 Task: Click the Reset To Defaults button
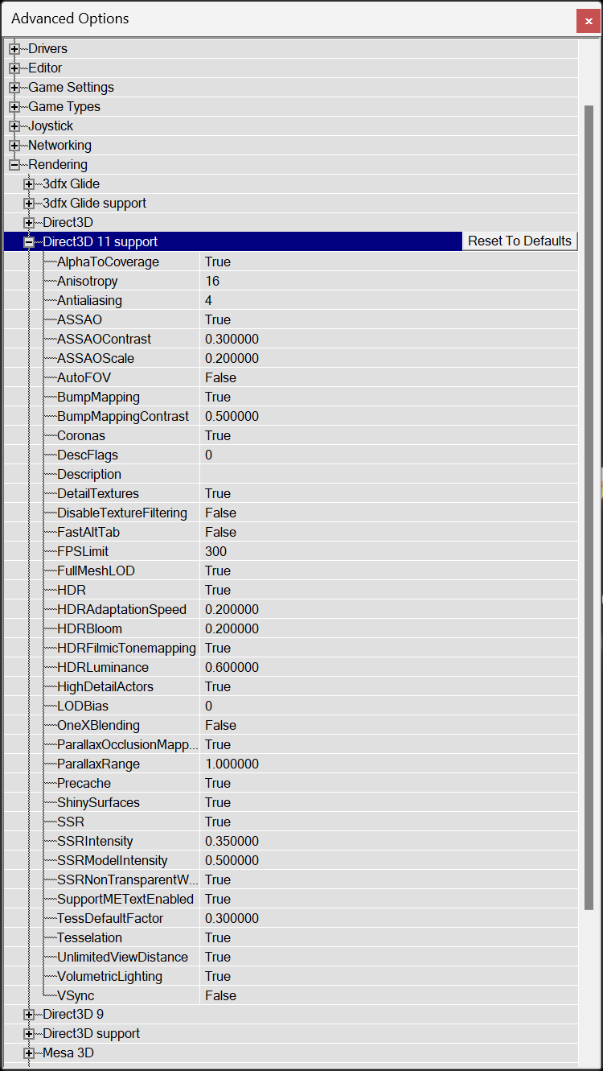click(519, 241)
